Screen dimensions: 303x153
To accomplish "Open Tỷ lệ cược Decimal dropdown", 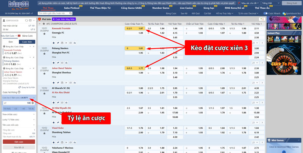I will tap(248, 13).
